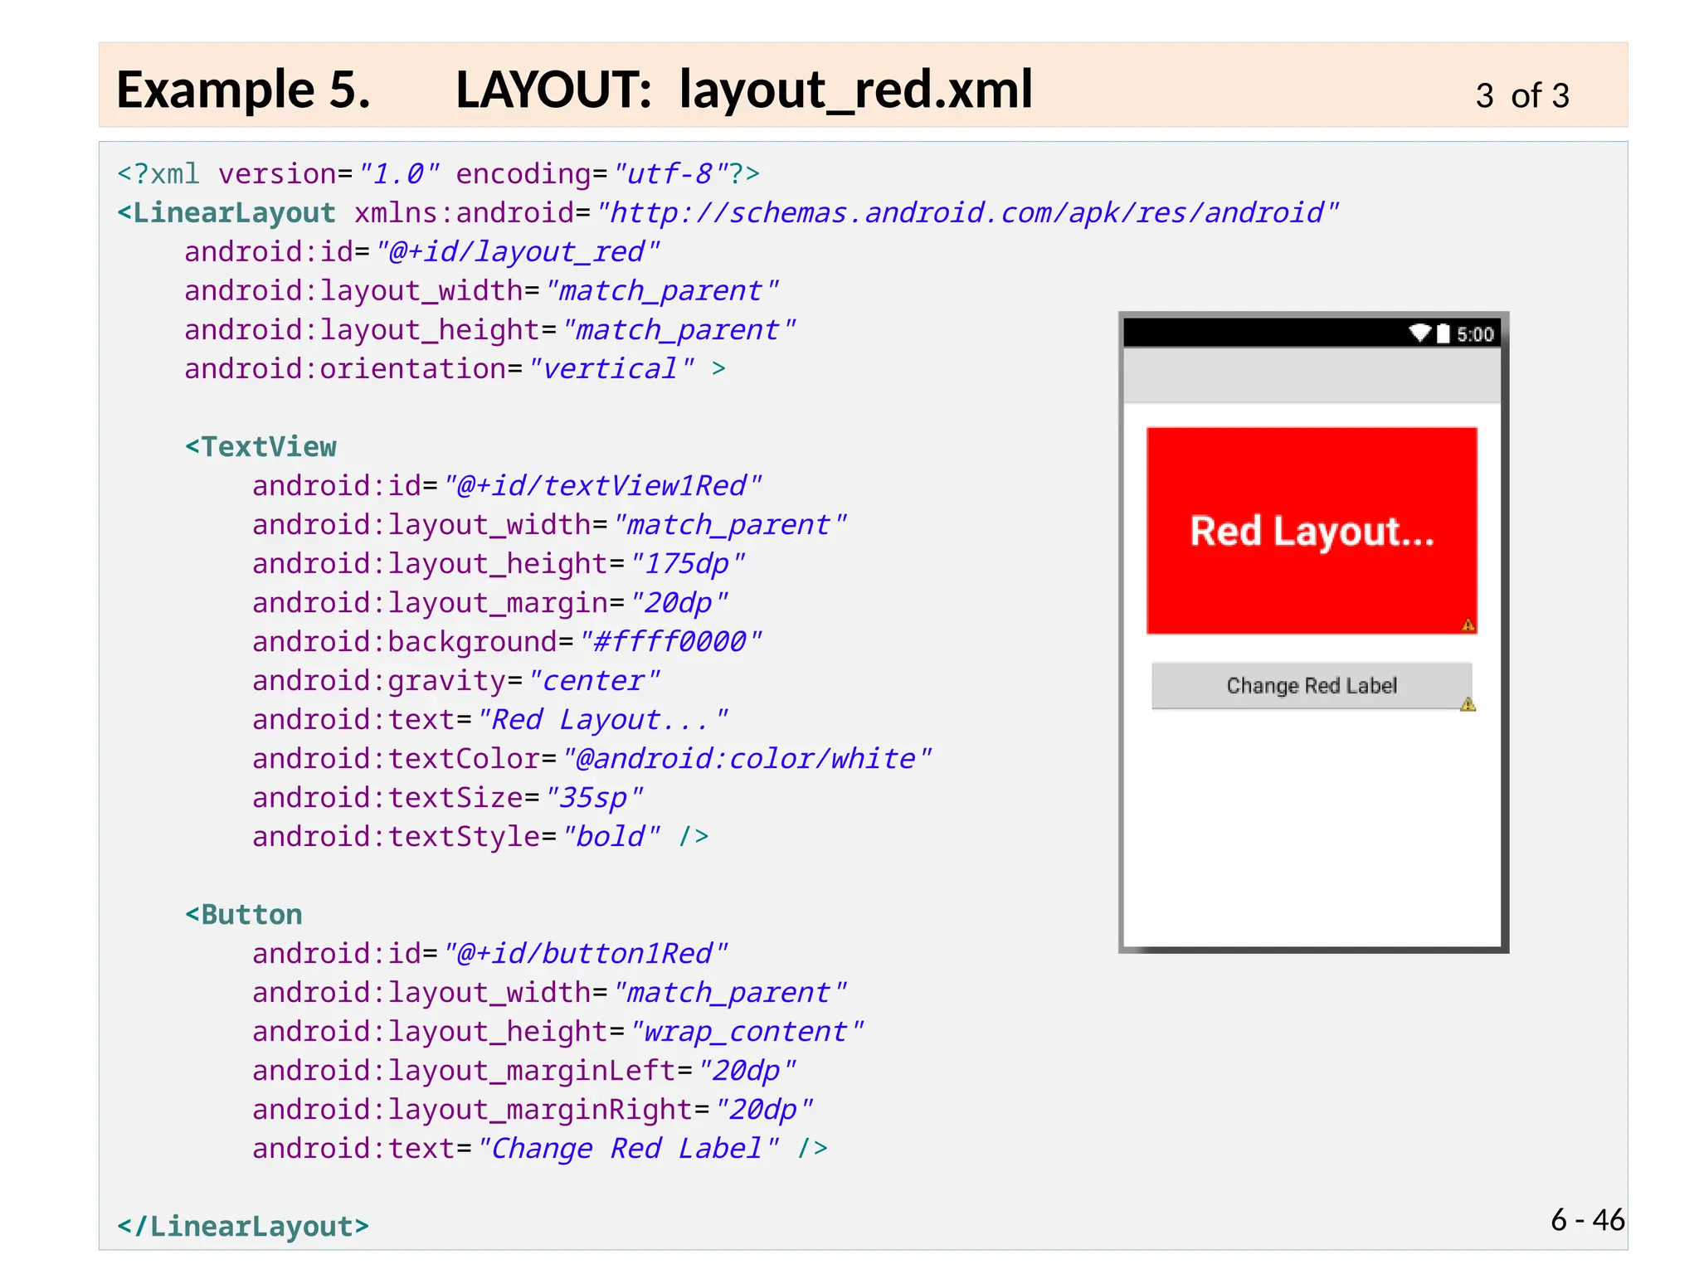Click the '@+id/textView1Red' value
1699x1274 pixels.
point(603,485)
